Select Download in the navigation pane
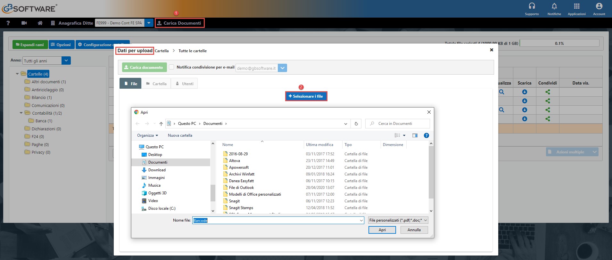This screenshot has width=612, height=260. point(157,170)
